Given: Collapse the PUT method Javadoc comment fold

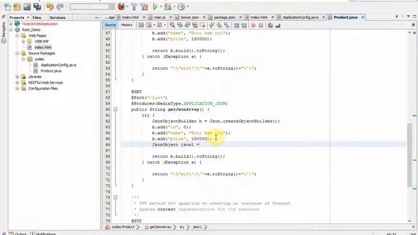Looking at the screenshot, I should click(x=116, y=197).
